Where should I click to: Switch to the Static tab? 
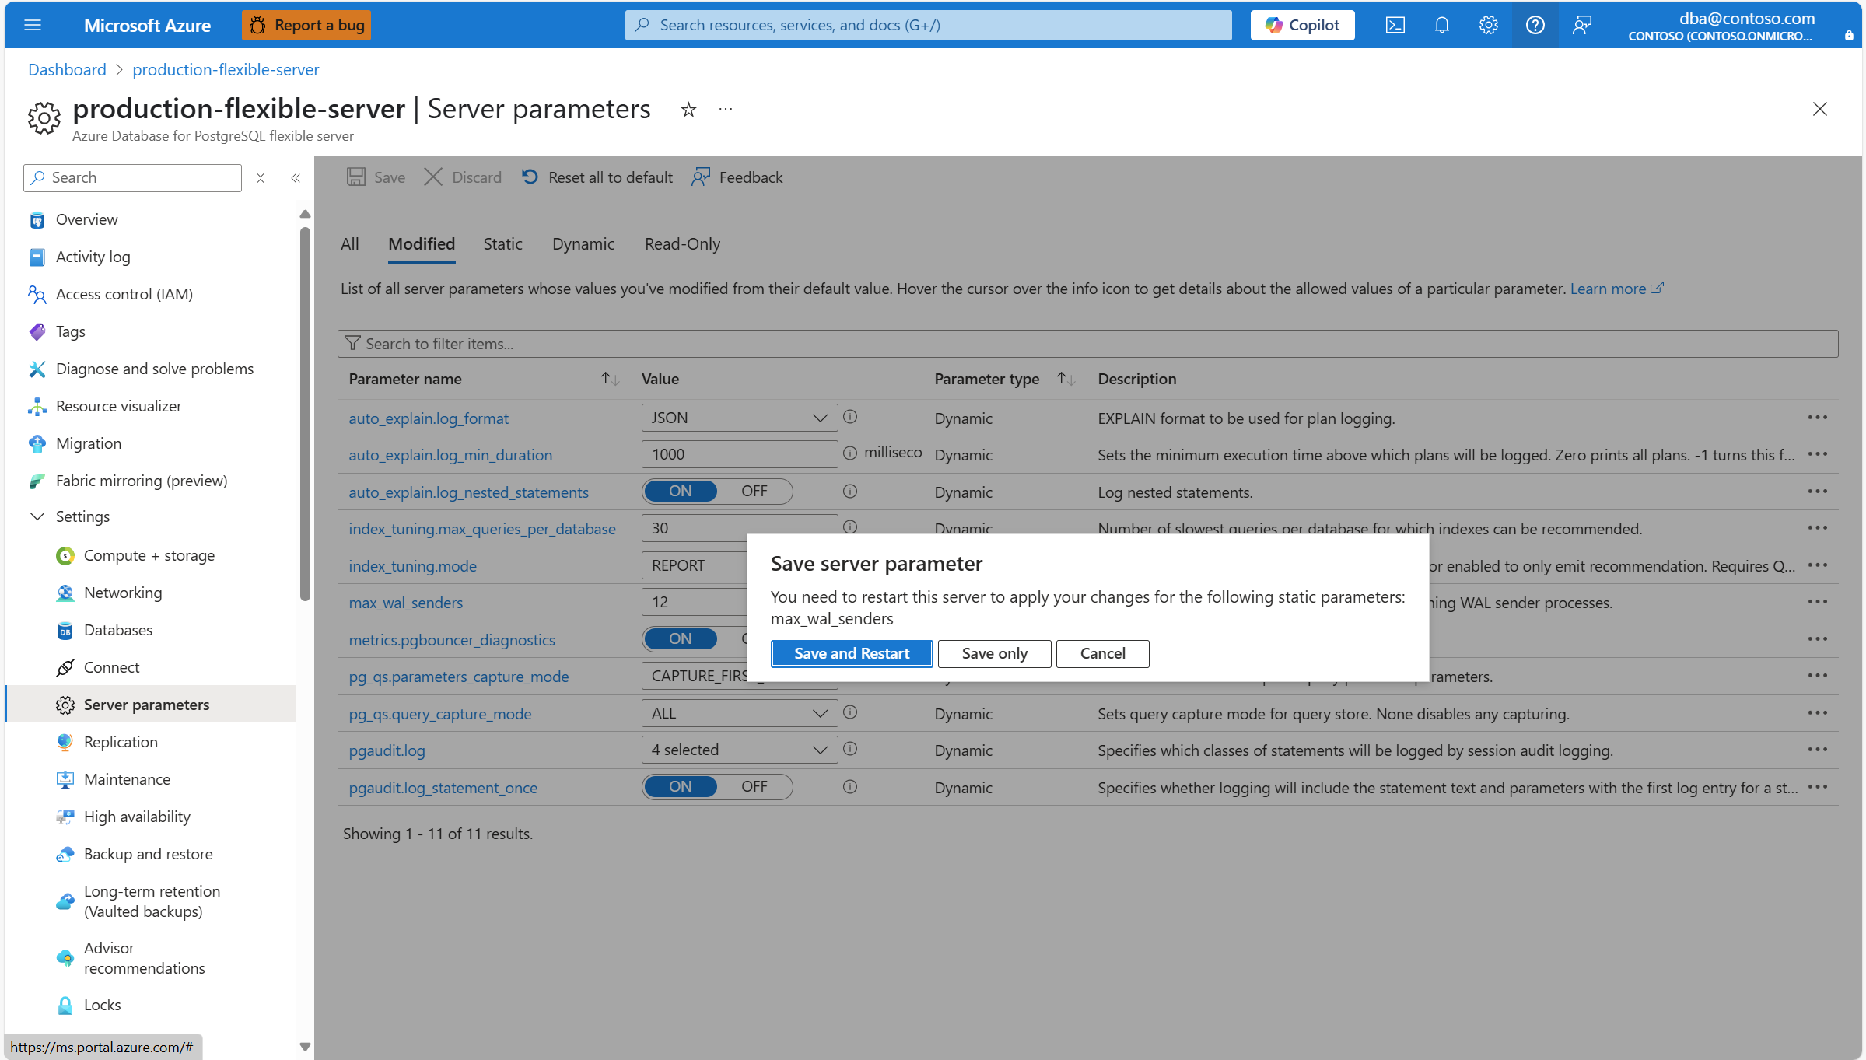[502, 244]
